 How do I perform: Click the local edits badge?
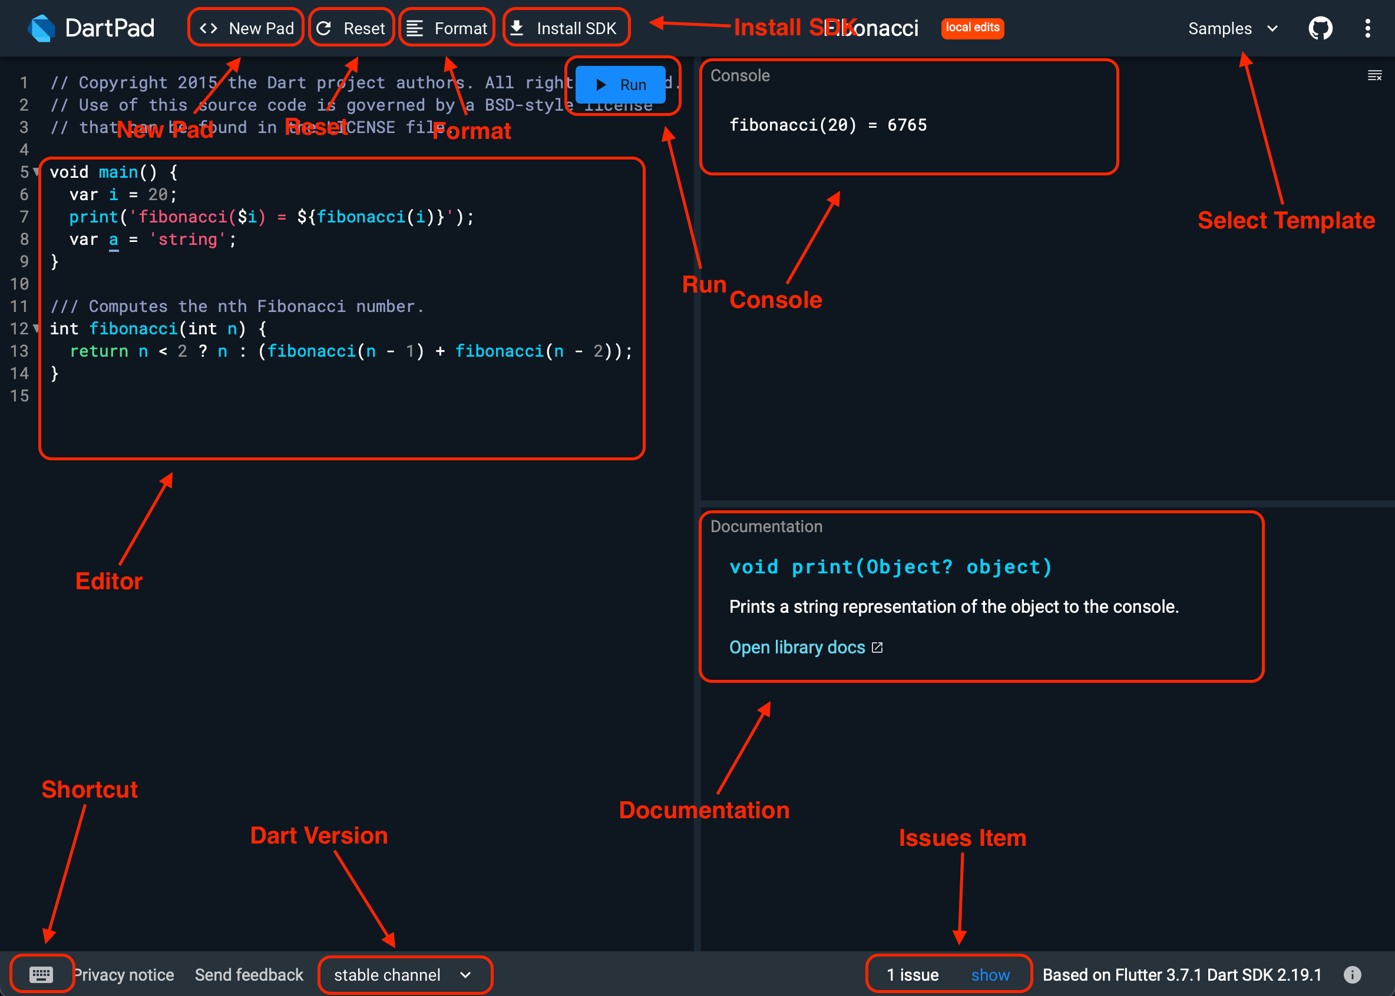[972, 28]
